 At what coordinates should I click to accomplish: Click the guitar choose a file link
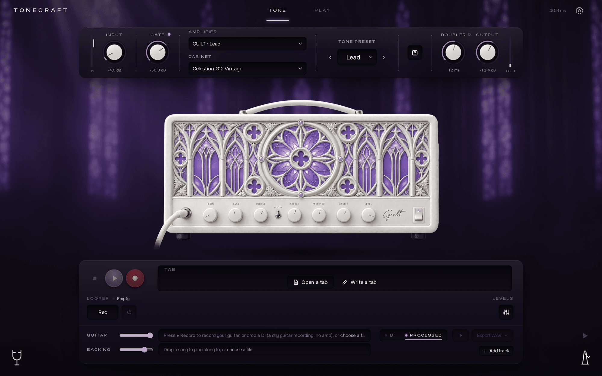point(353,335)
